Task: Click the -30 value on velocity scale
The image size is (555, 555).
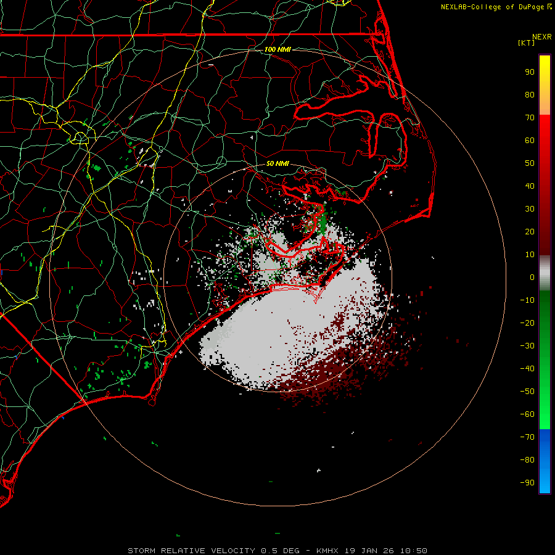Action: click(527, 346)
